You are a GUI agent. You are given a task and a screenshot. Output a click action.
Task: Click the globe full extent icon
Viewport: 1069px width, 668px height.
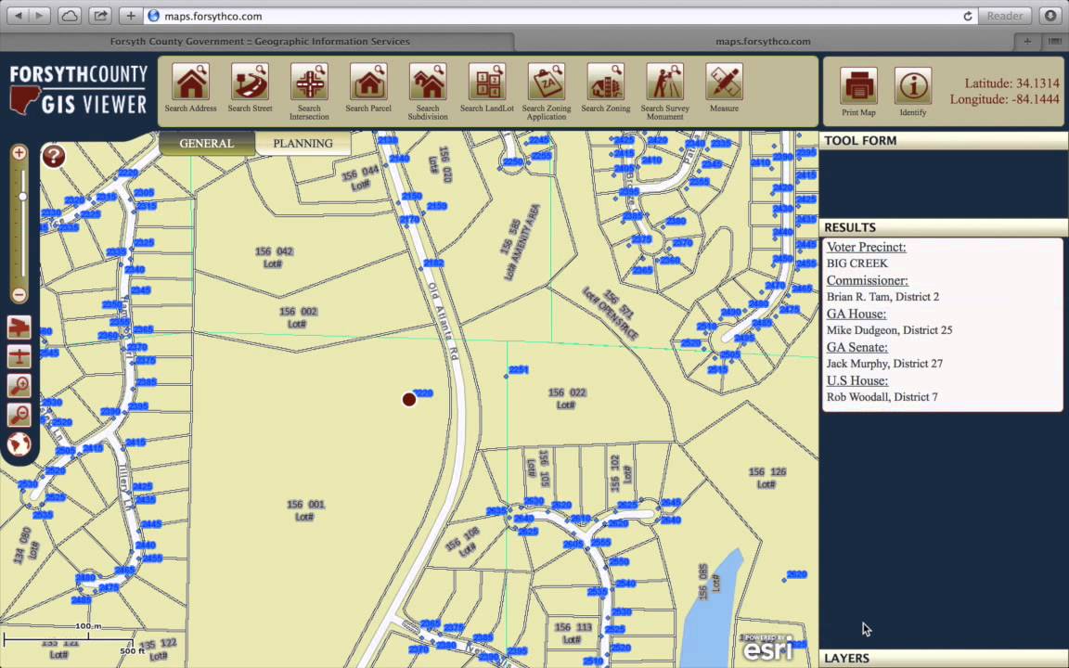click(19, 444)
